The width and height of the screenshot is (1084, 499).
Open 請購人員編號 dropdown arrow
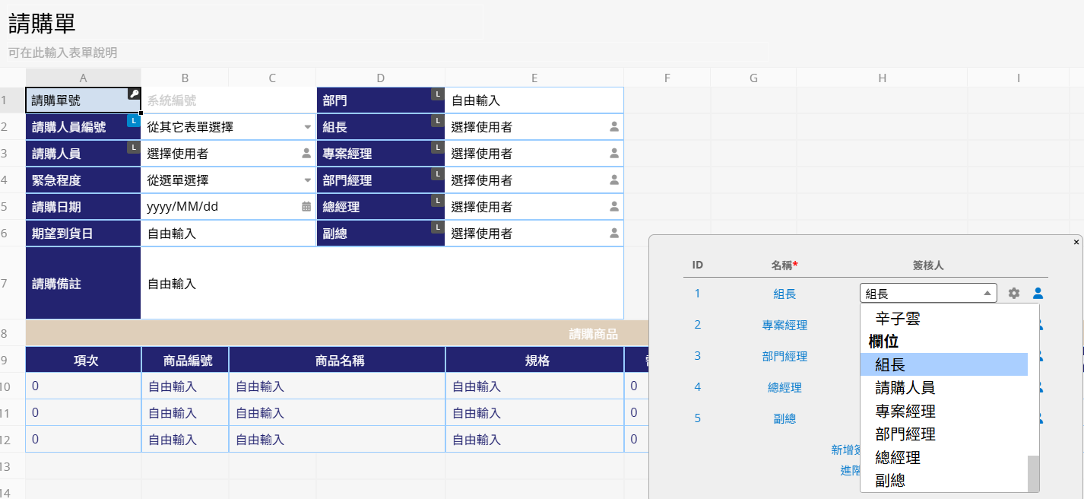(308, 127)
